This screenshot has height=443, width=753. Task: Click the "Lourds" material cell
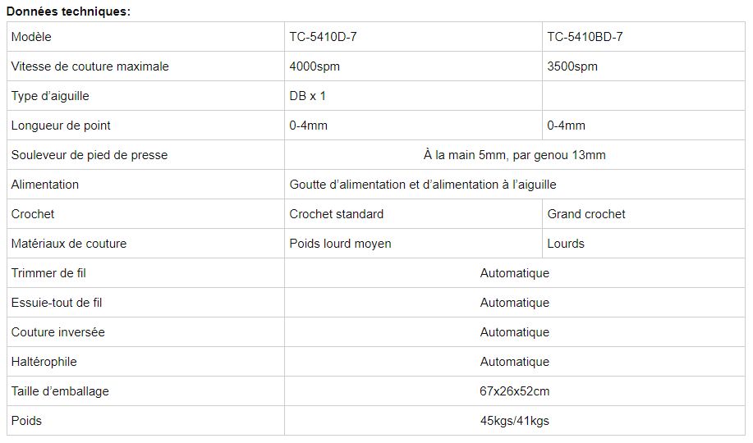pyautogui.click(x=566, y=244)
